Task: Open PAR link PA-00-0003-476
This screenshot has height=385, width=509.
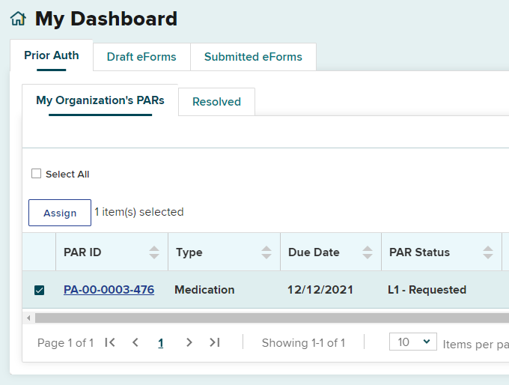Action: (109, 290)
